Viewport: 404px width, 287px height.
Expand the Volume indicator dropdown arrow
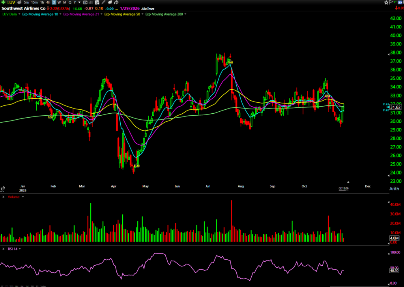pyautogui.click(x=23, y=196)
